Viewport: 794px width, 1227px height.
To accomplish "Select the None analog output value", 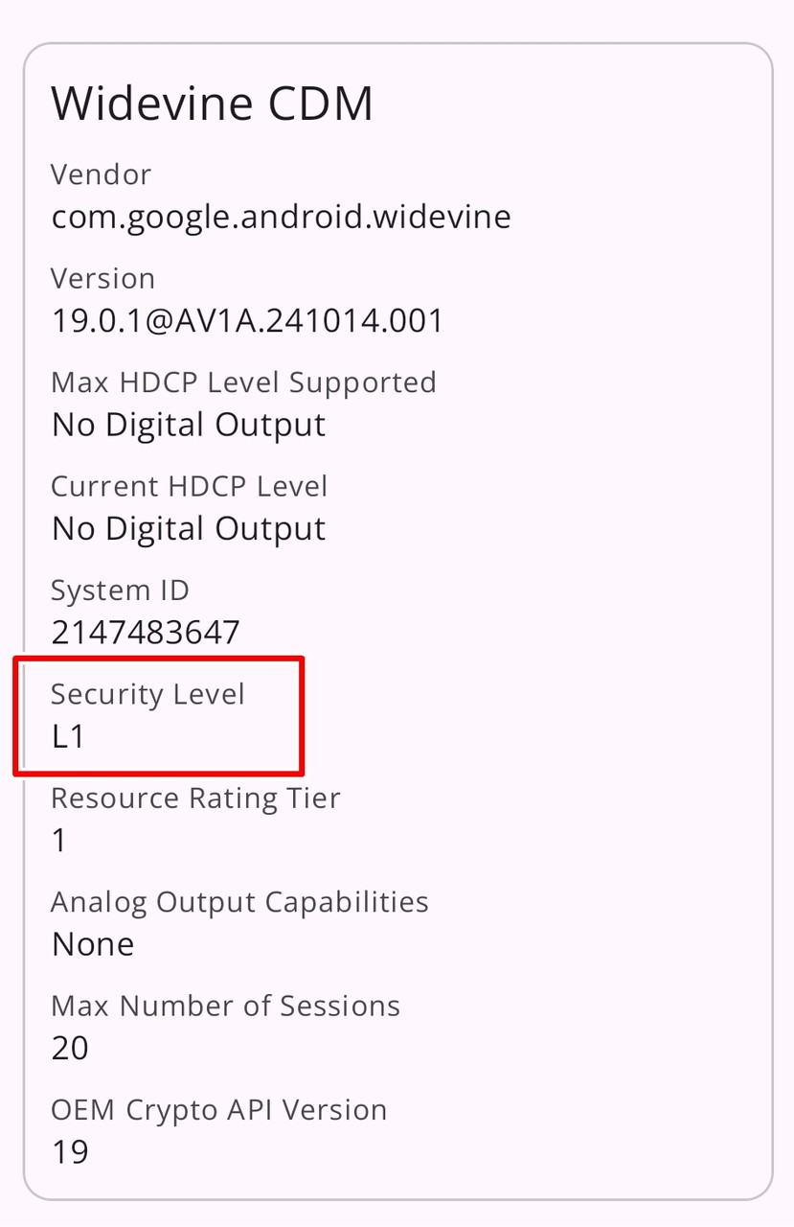I will [93, 944].
